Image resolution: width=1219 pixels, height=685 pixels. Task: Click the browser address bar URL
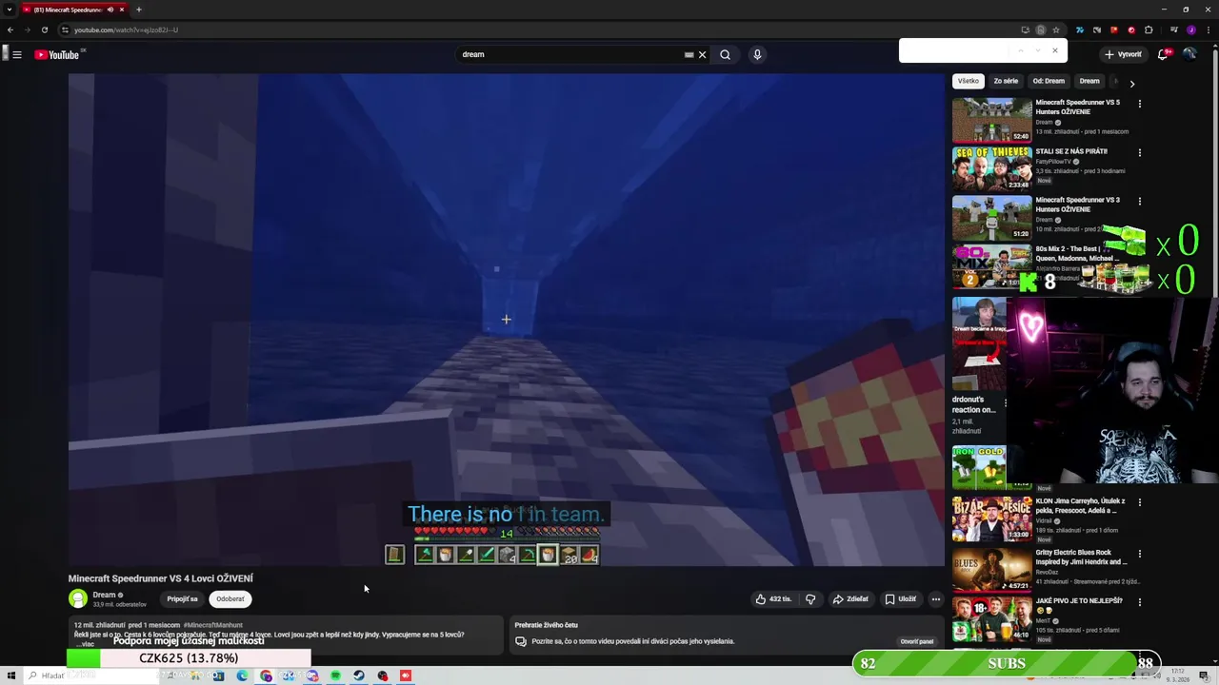click(126, 29)
